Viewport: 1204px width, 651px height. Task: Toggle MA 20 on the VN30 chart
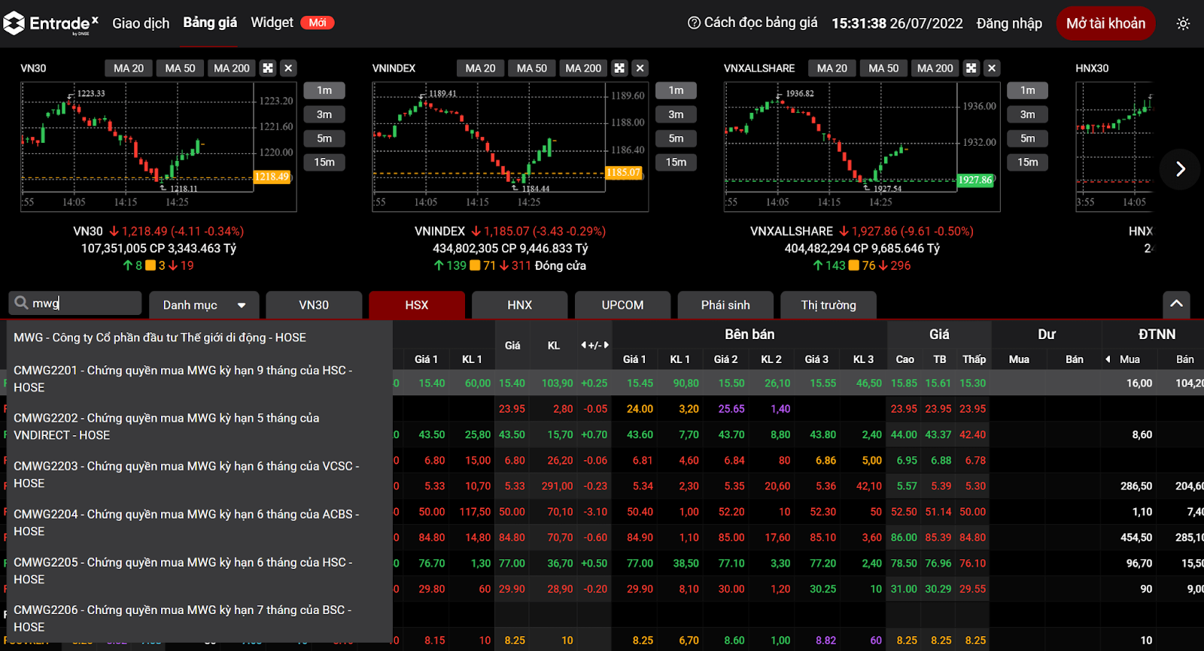[x=129, y=68]
